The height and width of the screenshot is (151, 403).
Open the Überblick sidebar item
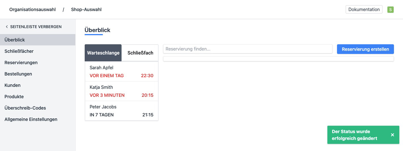click(x=15, y=40)
